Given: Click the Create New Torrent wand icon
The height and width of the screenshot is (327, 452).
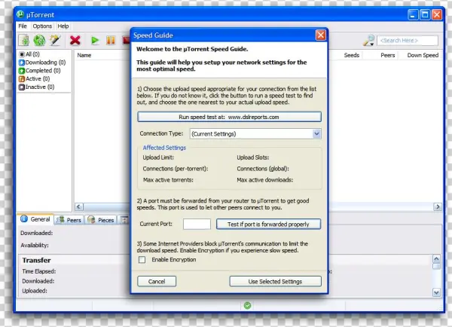Looking at the screenshot, I should pyautogui.click(x=55, y=41).
